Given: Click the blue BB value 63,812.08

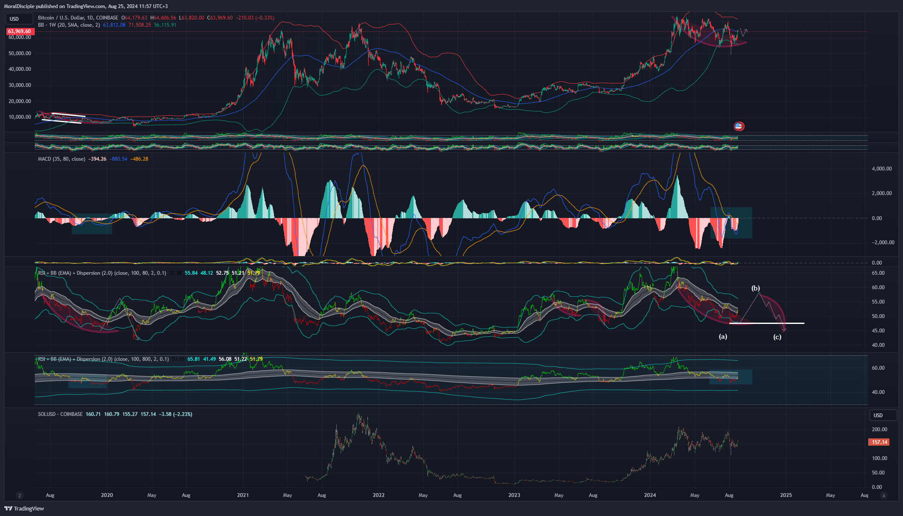Looking at the screenshot, I should coord(114,25).
